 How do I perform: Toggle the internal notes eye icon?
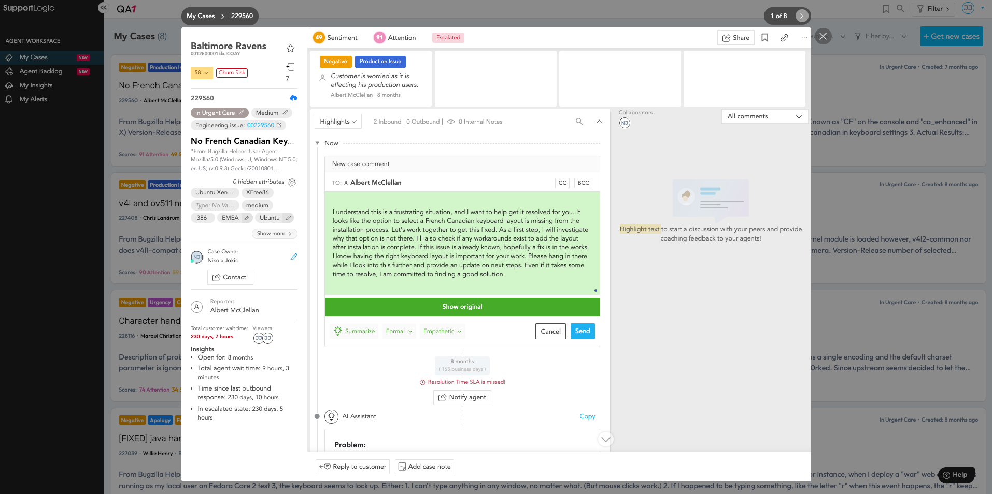451,122
